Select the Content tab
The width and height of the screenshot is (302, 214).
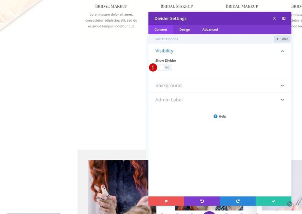point(161,29)
